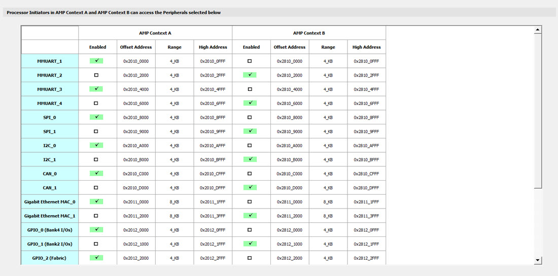Uncheck MMUART_1 Enabled in AMP Context A
Screen dimensions: 558x276
coord(96,61)
